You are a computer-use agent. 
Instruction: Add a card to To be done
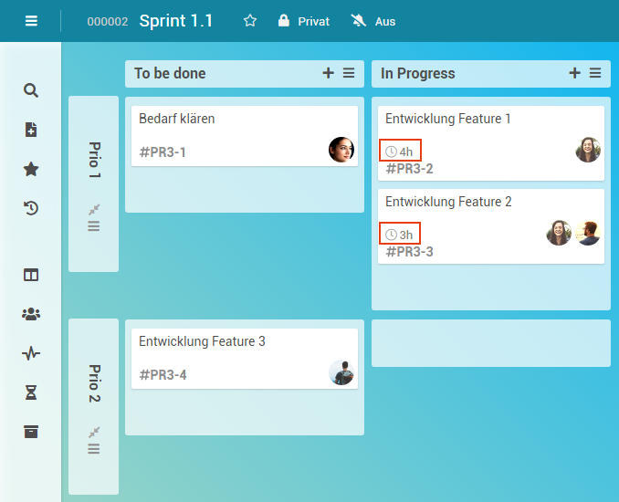click(329, 73)
